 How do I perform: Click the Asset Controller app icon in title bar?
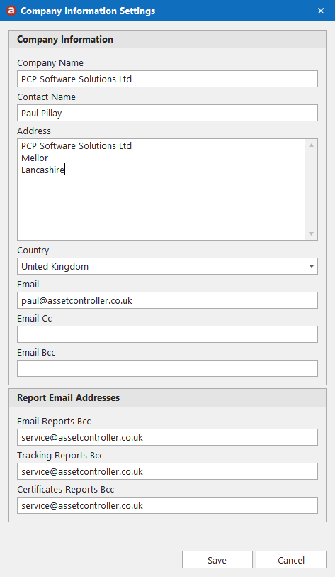pos(11,11)
